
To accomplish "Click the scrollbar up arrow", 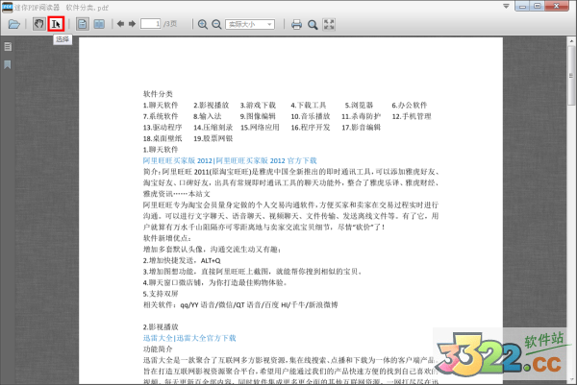I will point(571,40).
